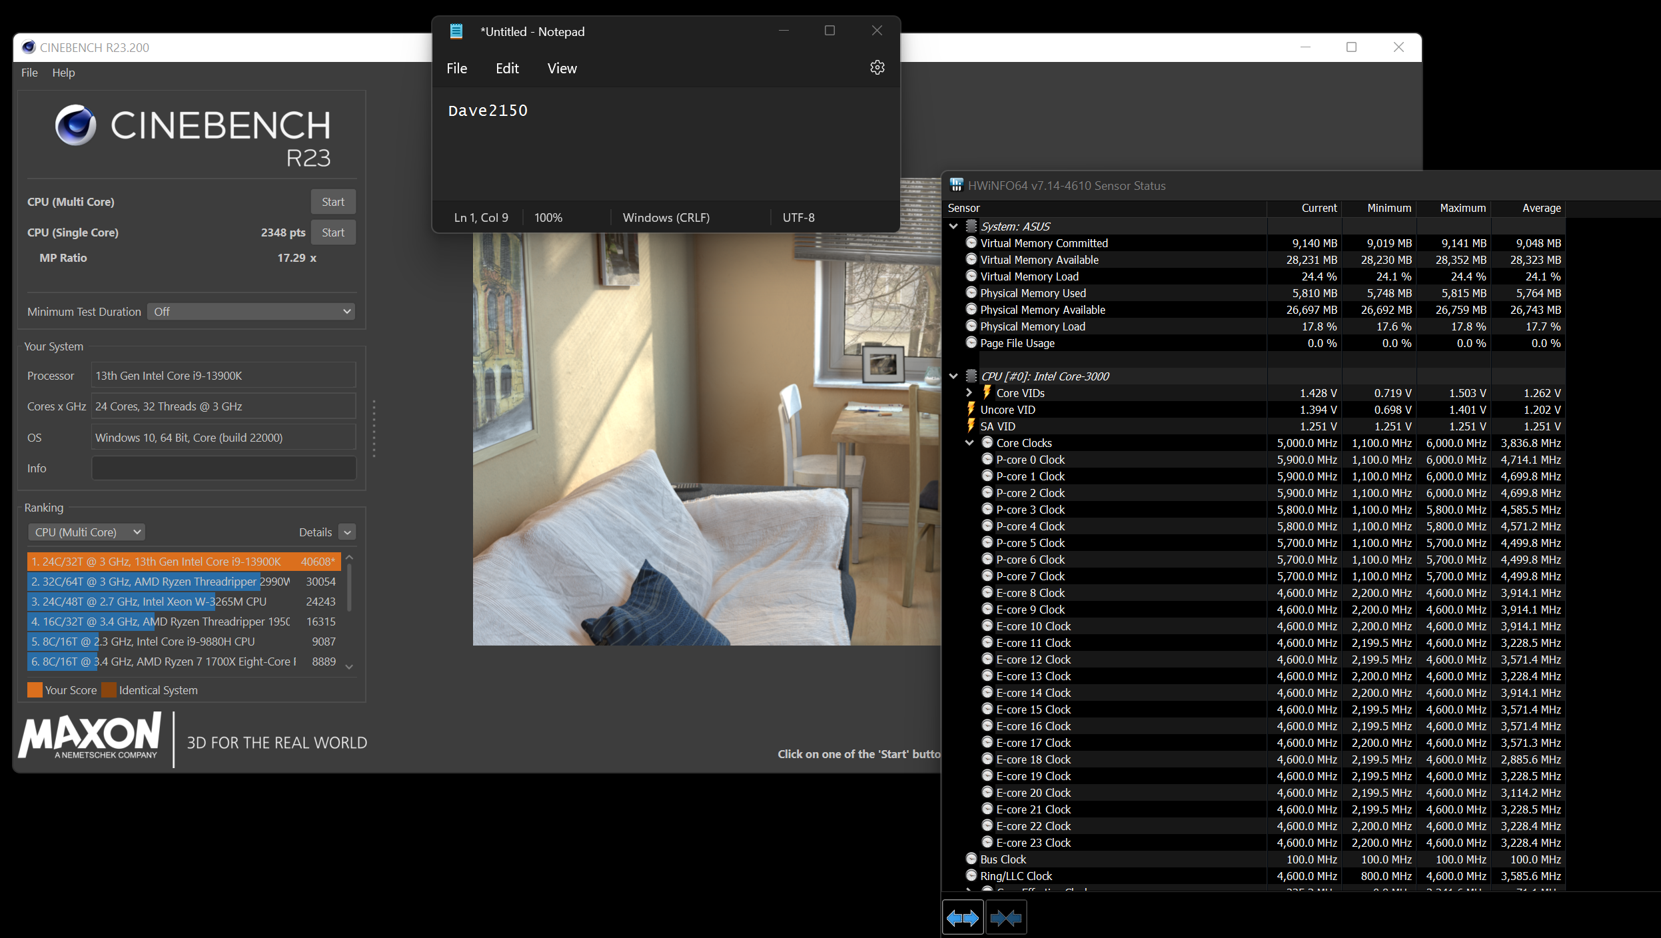
Task: Click the Page File Usage sensor icon
Action: coord(971,342)
